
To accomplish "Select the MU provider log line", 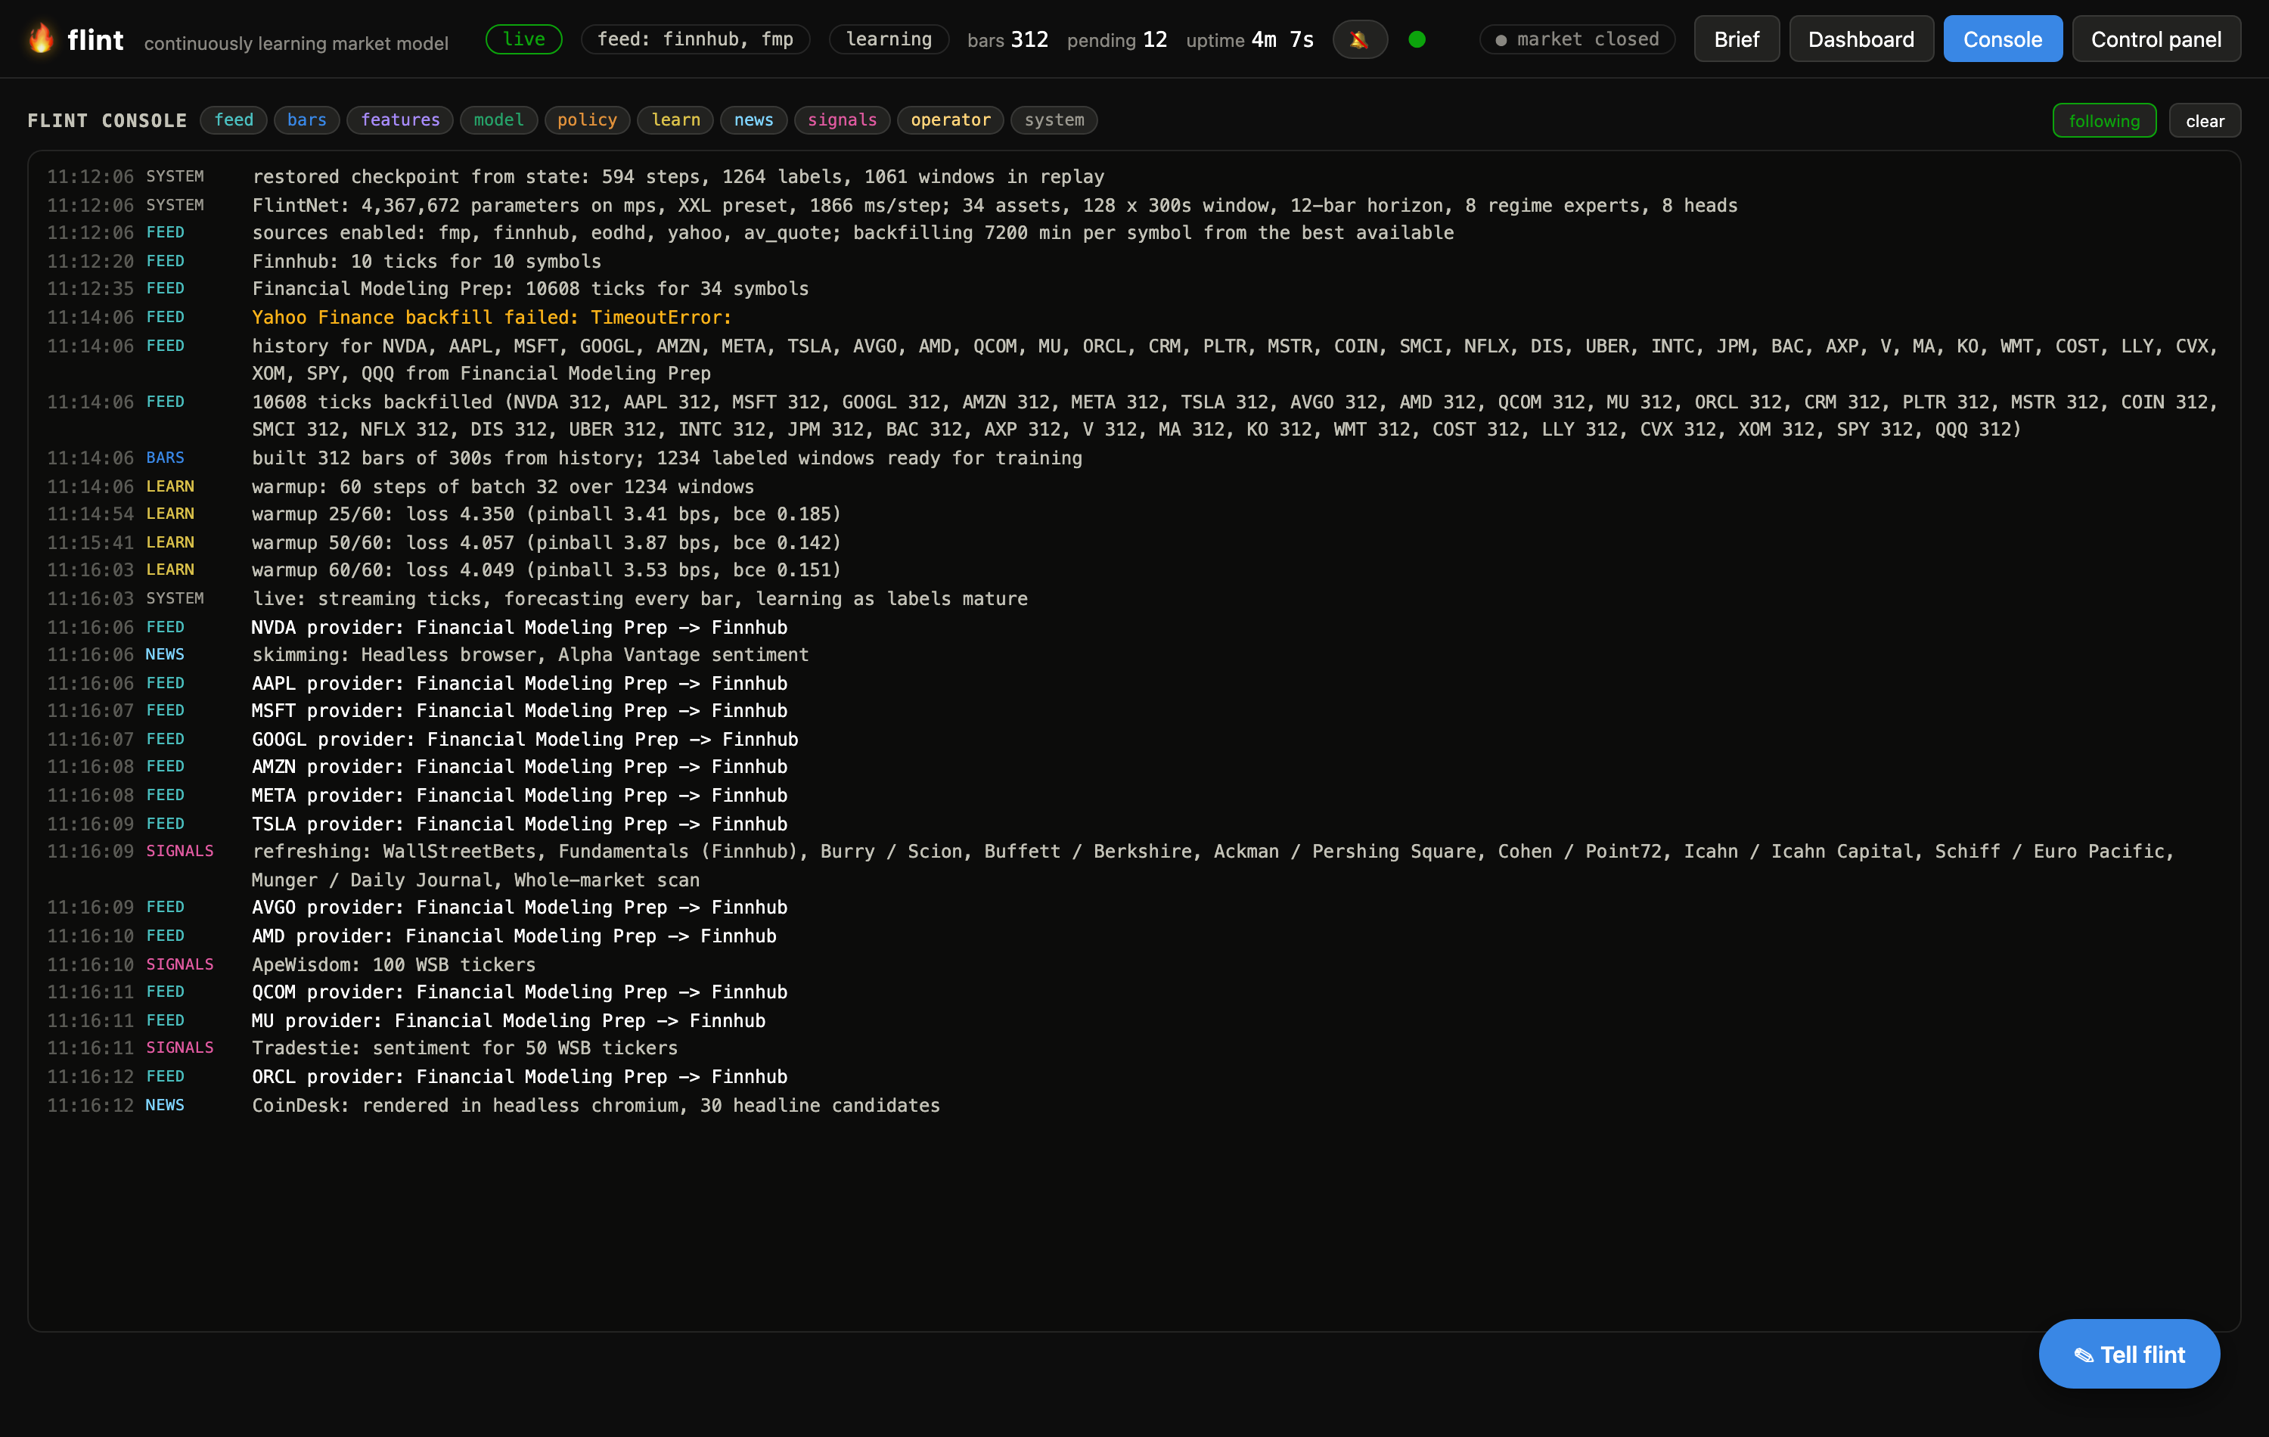I will coord(1134,1020).
